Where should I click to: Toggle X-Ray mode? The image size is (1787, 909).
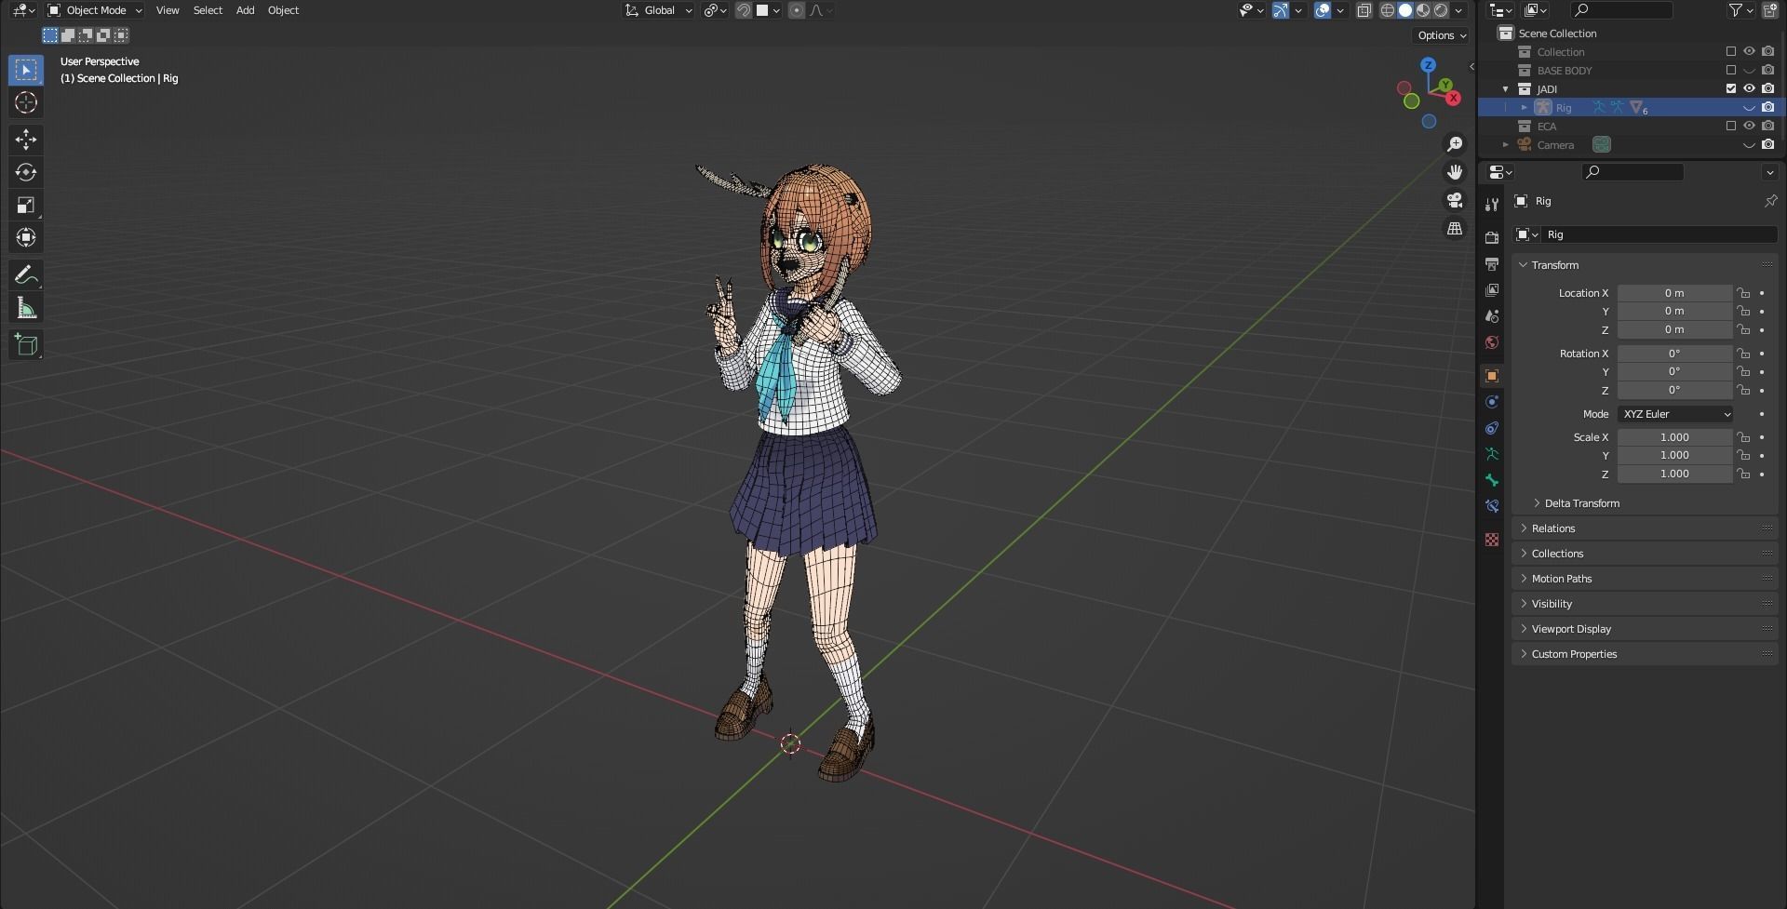[1364, 10]
